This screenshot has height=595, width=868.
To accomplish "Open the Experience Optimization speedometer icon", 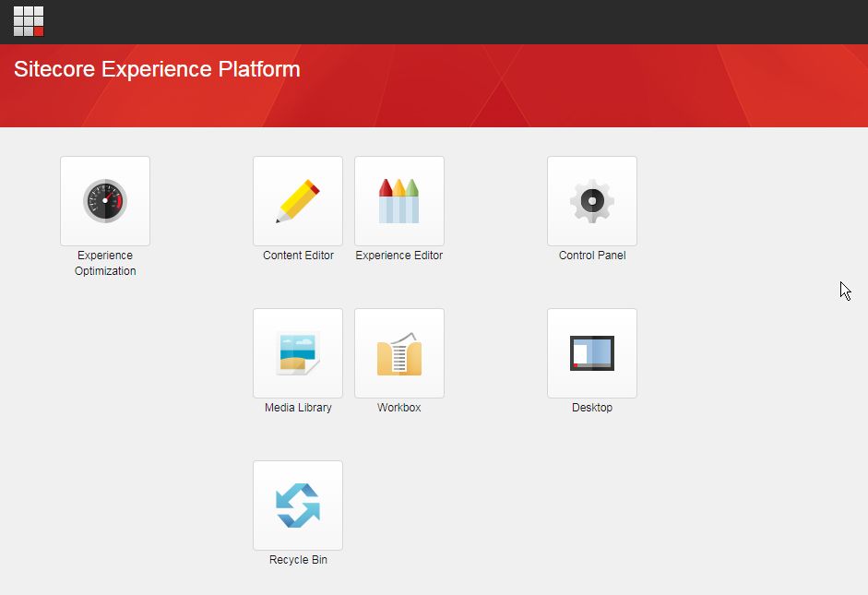I will coord(105,201).
